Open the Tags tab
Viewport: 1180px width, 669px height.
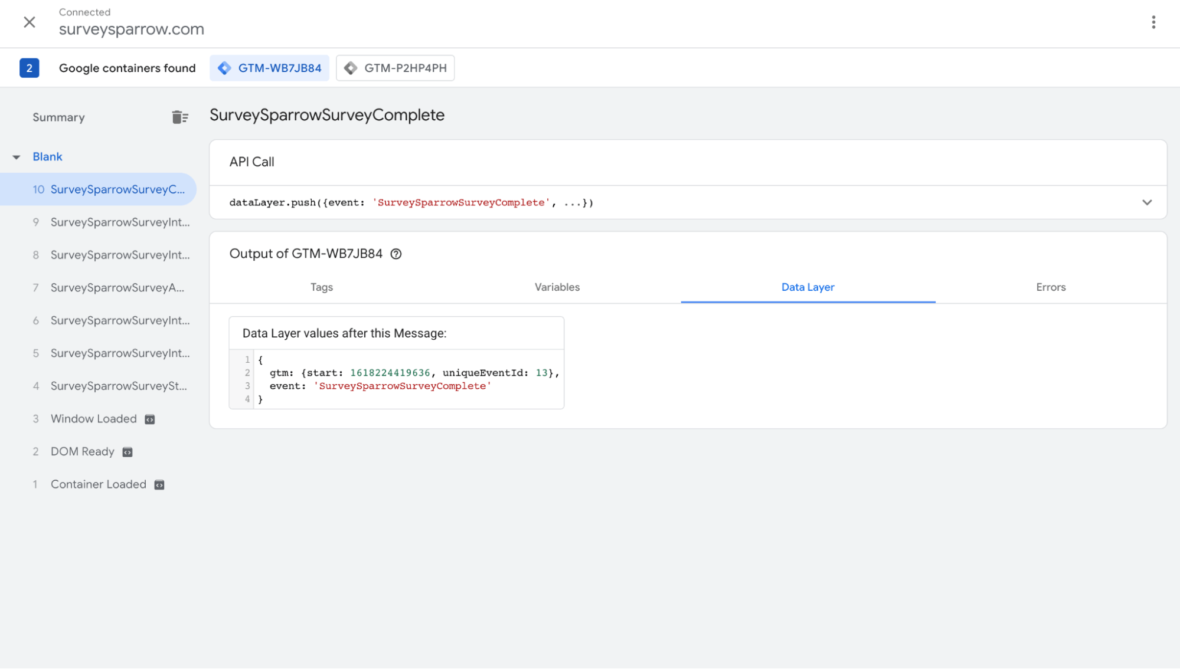tap(321, 287)
